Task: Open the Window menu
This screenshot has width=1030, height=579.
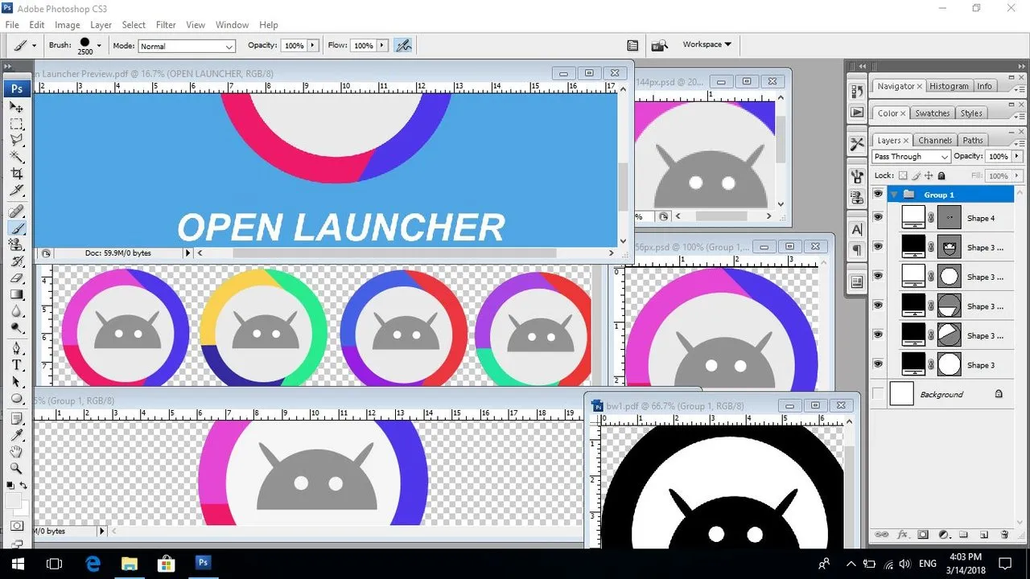Action: [x=233, y=25]
